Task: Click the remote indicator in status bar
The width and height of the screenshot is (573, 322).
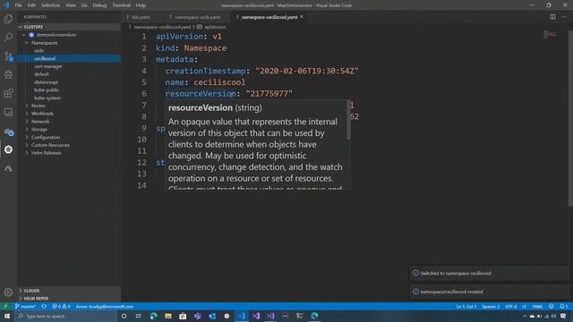Action: [5, 306]
